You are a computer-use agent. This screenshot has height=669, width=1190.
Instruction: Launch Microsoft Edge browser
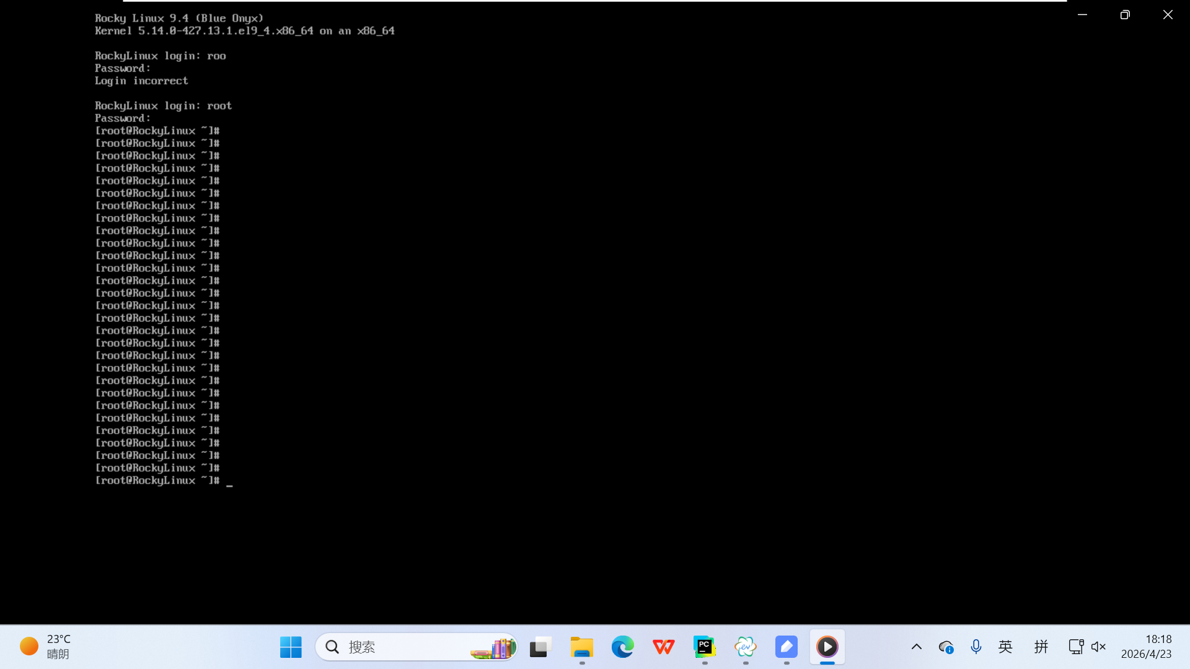[622, 647]
